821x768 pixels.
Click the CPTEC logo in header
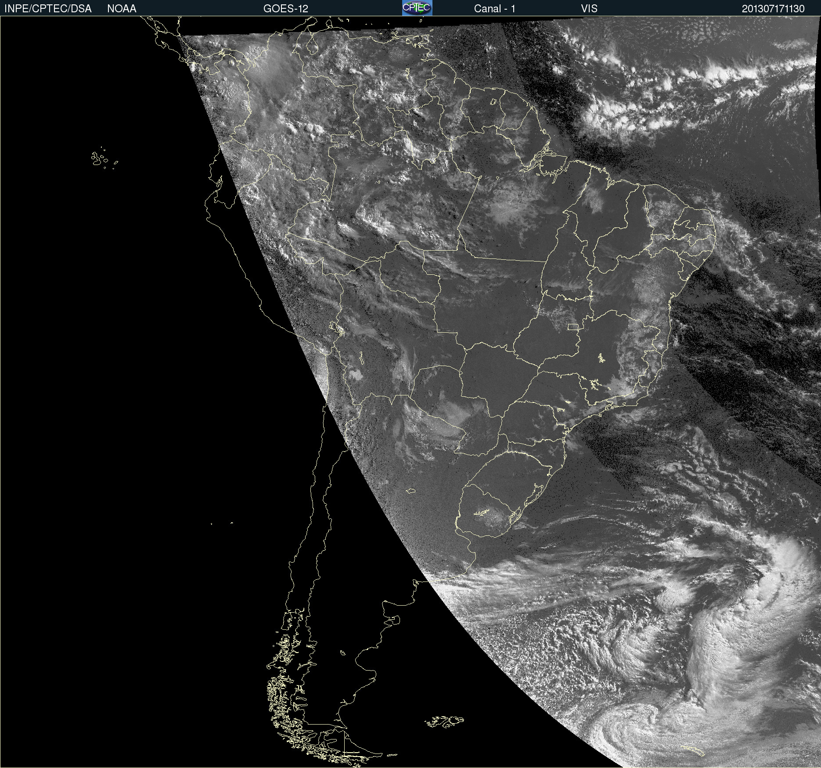(x=417, y=8)
